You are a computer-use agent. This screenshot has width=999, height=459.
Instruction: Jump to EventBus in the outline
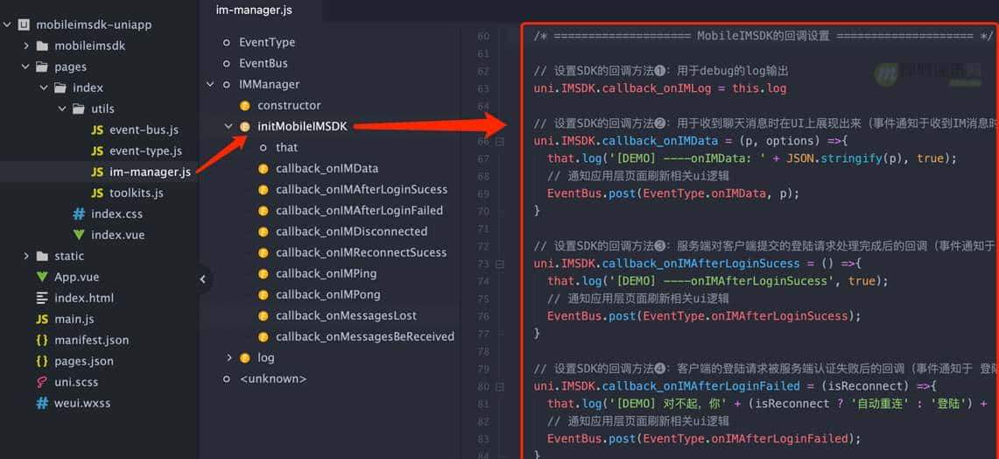(x=264, y=63)
